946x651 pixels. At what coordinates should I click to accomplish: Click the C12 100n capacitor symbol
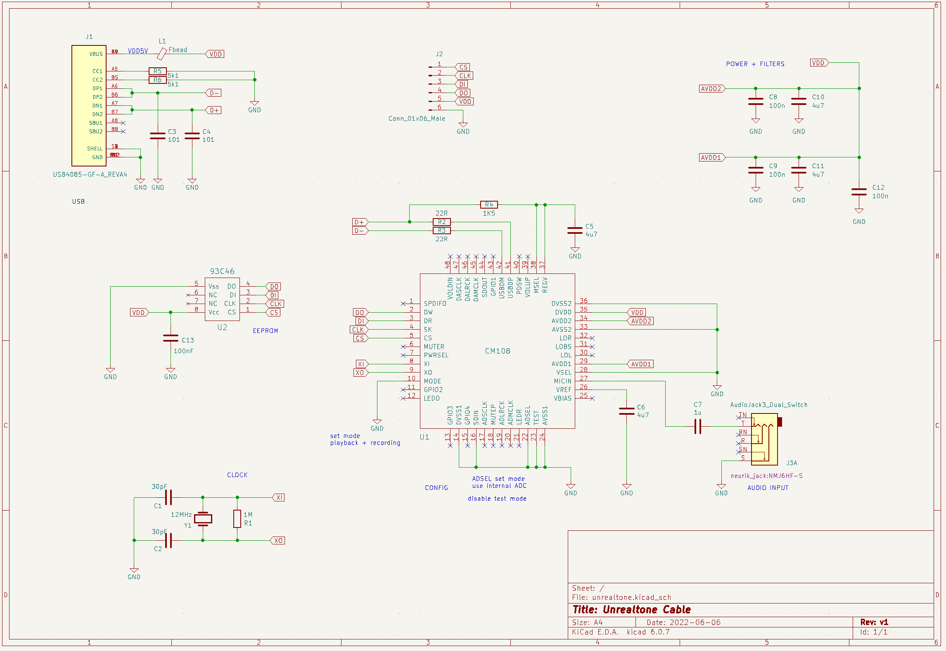click(x=859, y=192)
